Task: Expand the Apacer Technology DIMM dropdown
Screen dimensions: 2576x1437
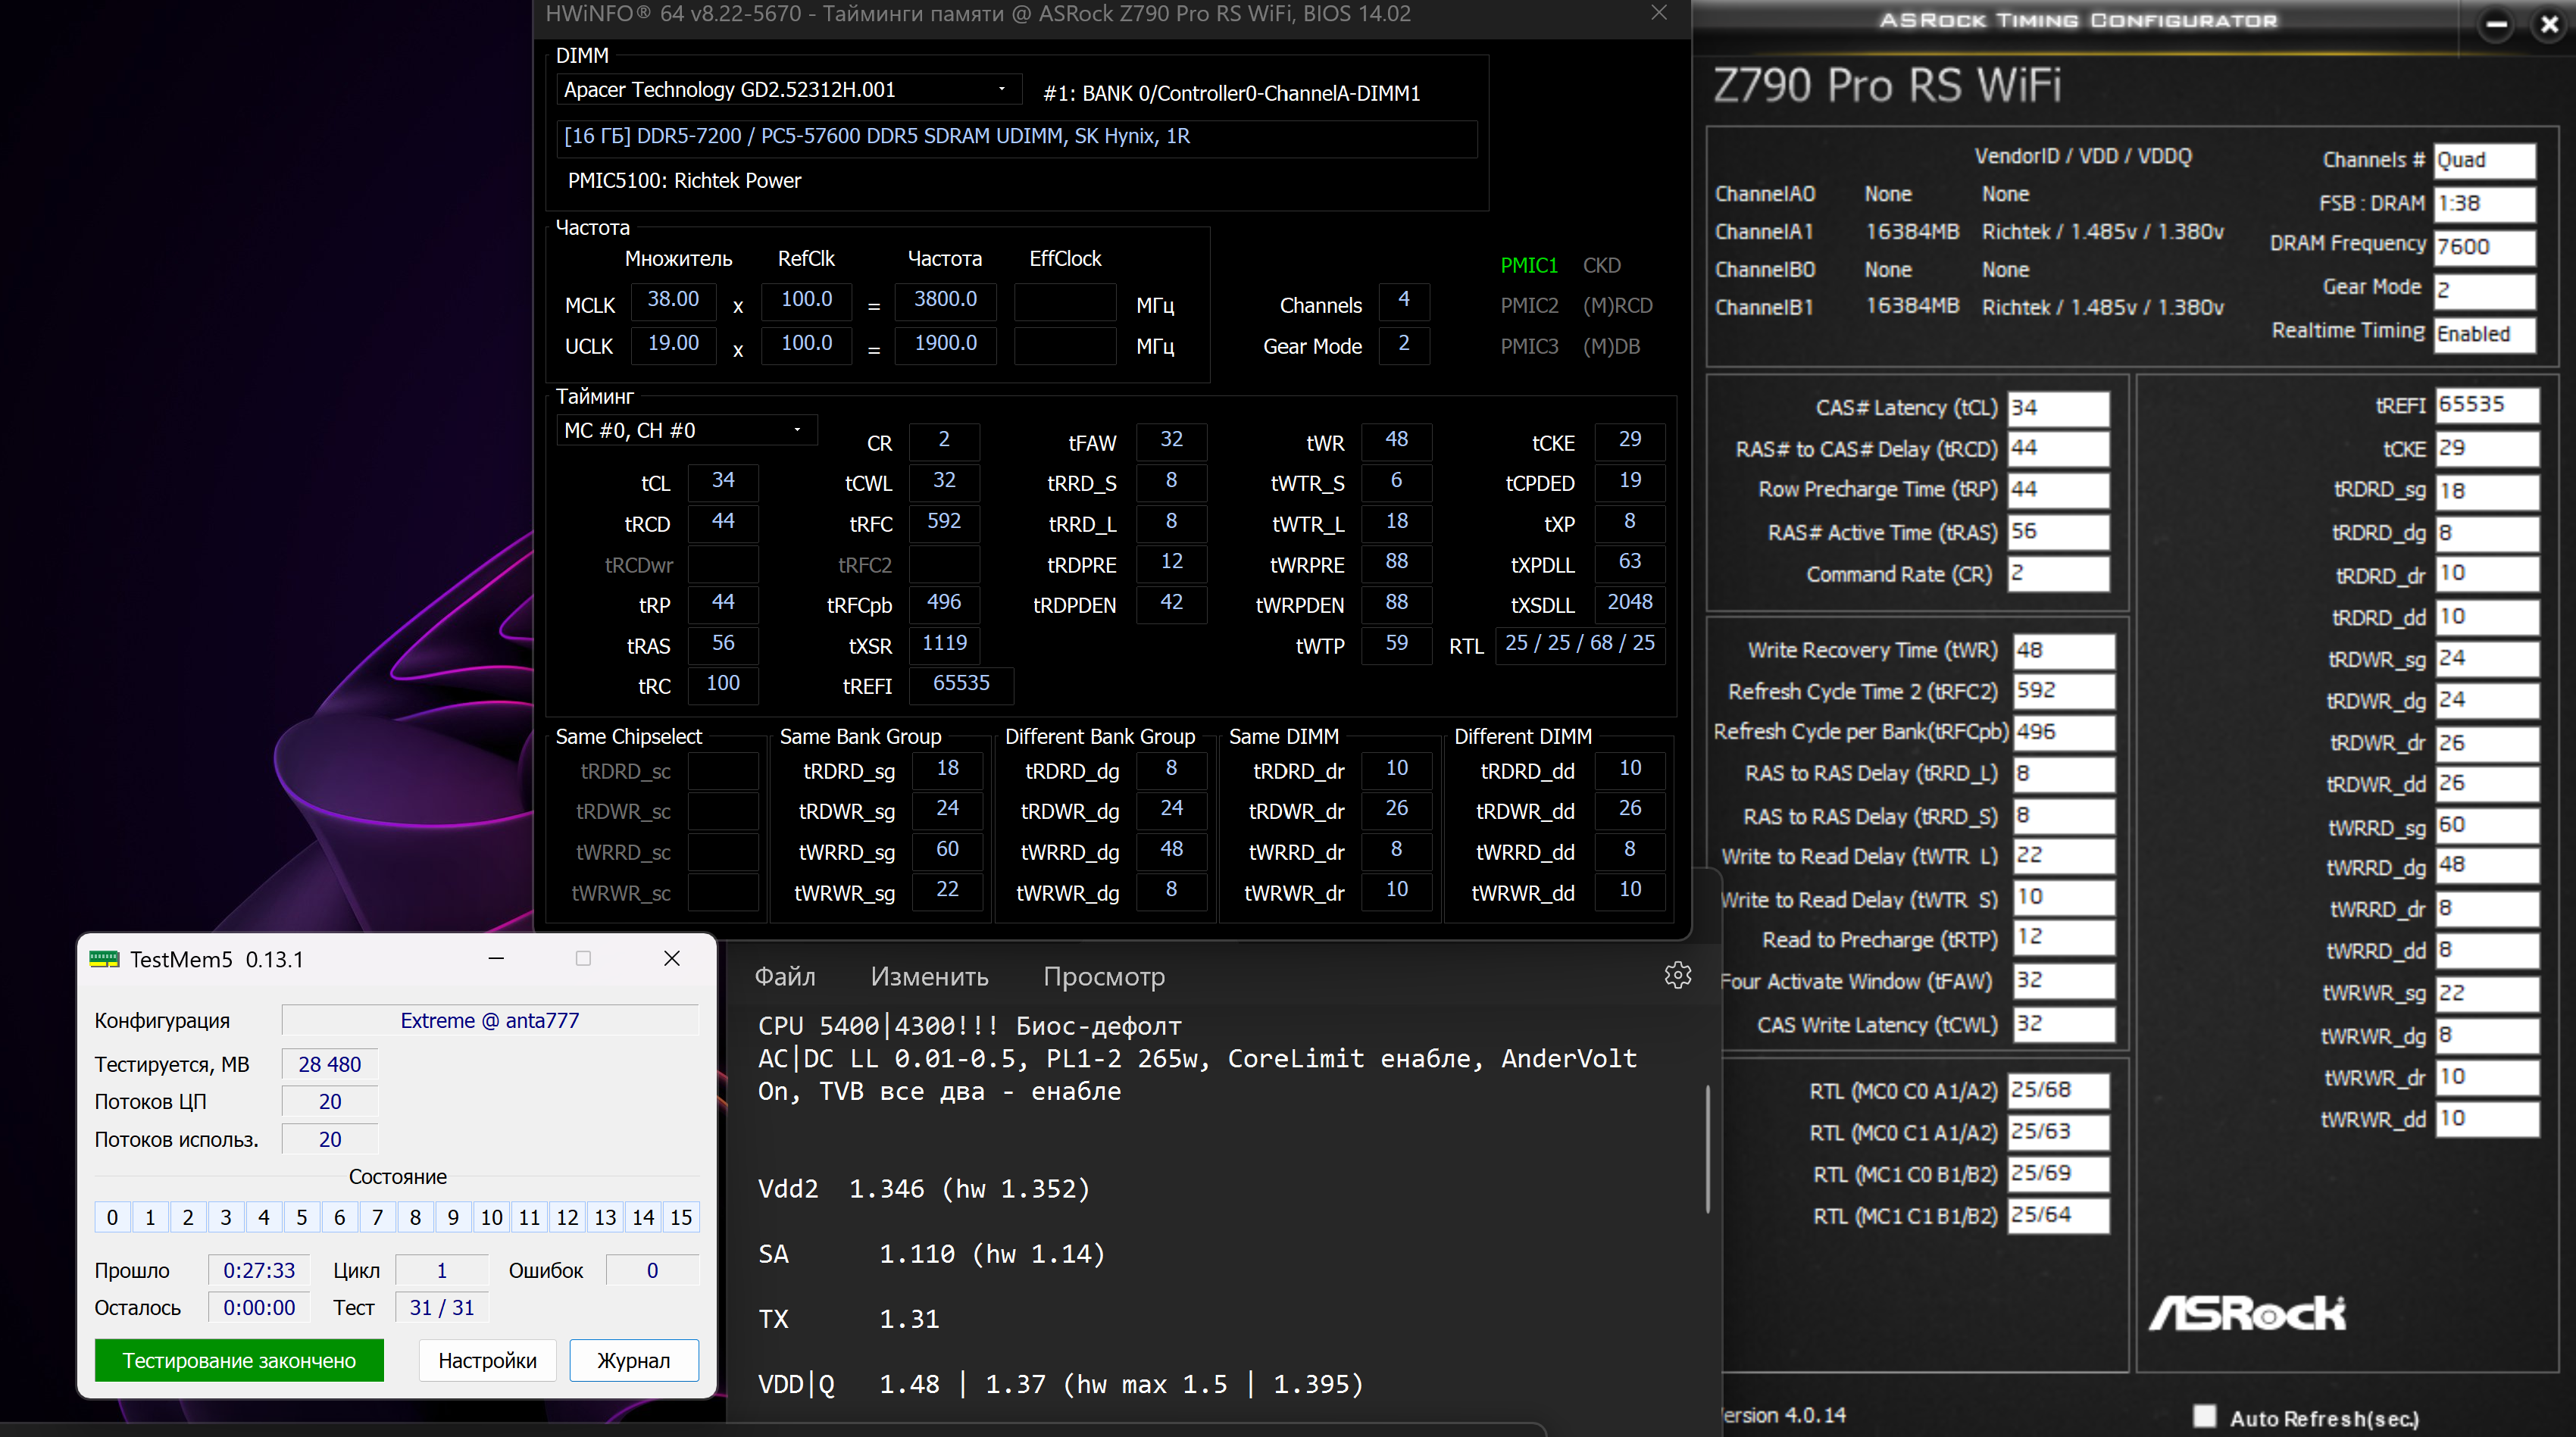Action: tap(1001, 90)
